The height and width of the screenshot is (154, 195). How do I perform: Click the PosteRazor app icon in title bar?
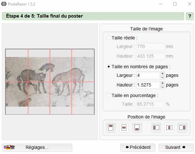4,4
